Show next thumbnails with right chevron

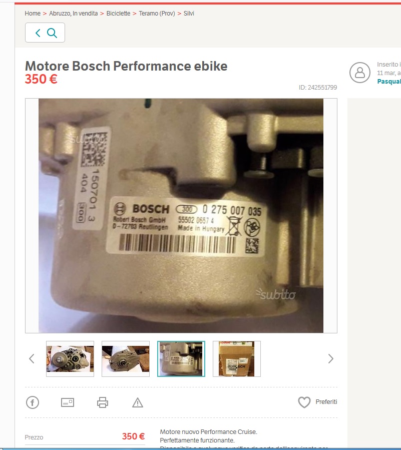click(x=331, y=359)
